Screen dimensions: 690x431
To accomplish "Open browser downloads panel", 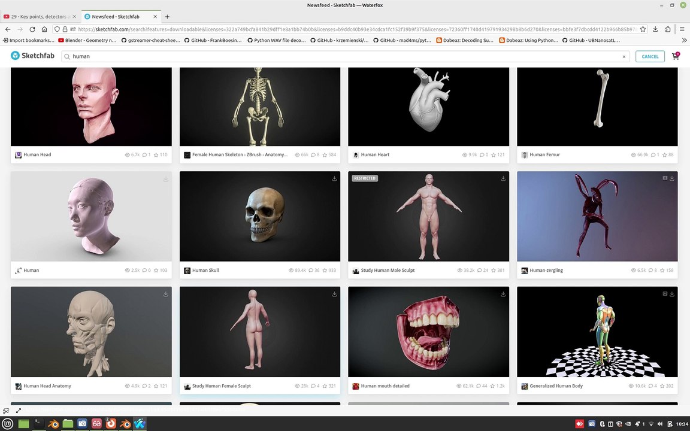I will [x=655, y=29].
